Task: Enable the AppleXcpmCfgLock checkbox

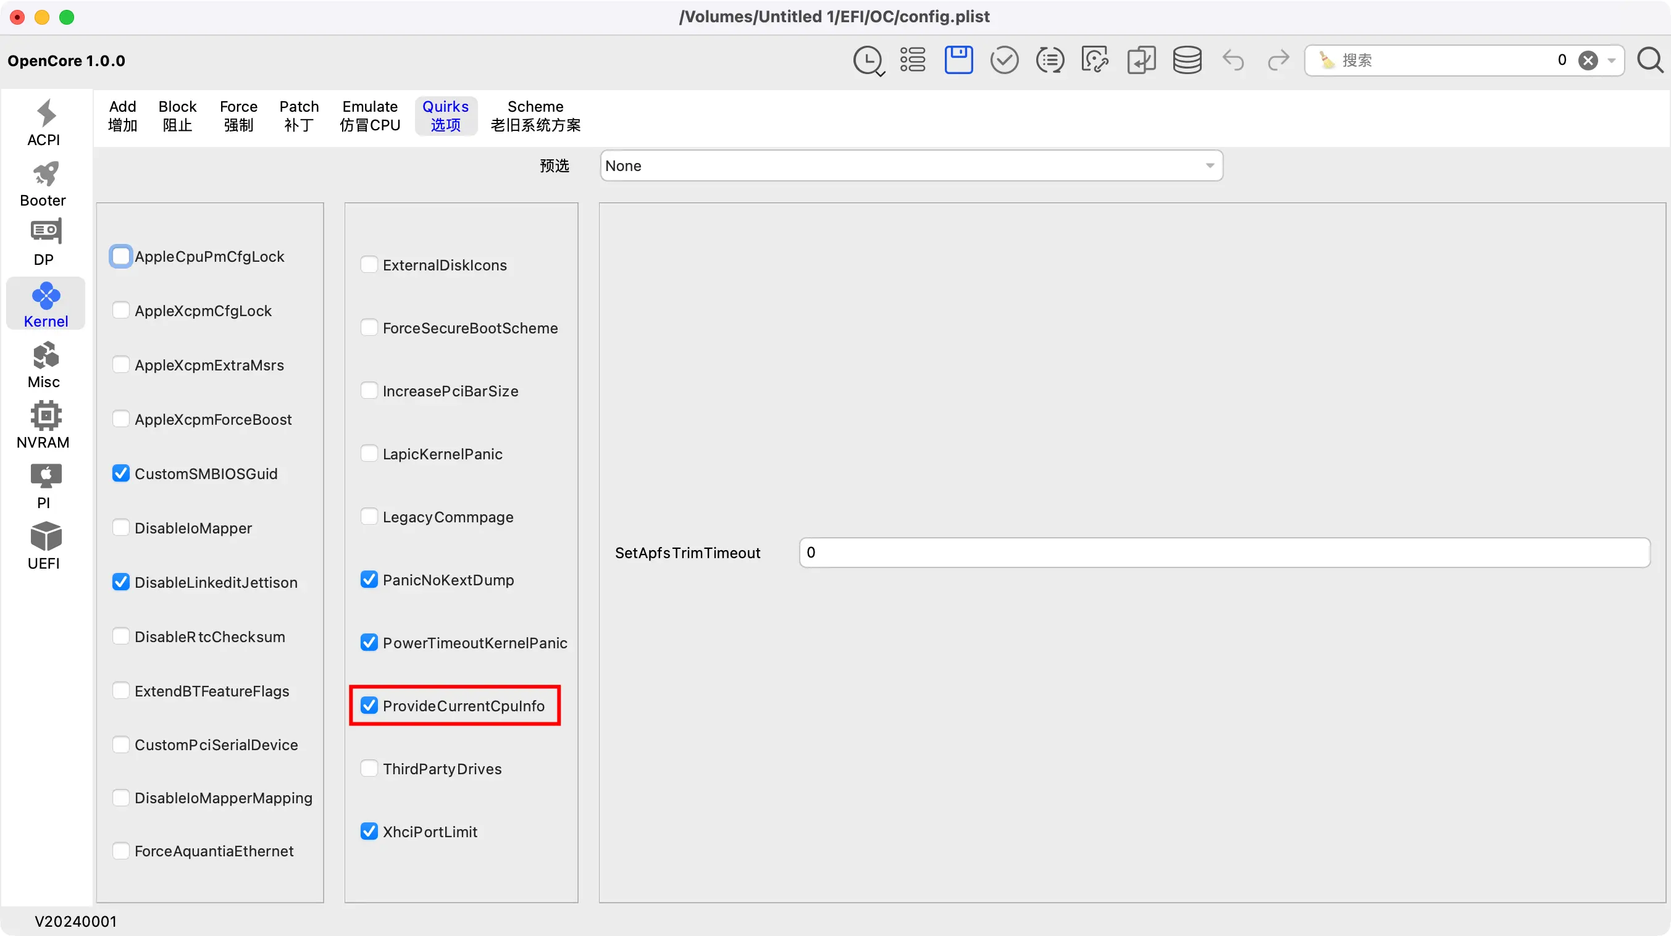Action: coord(121,311)
